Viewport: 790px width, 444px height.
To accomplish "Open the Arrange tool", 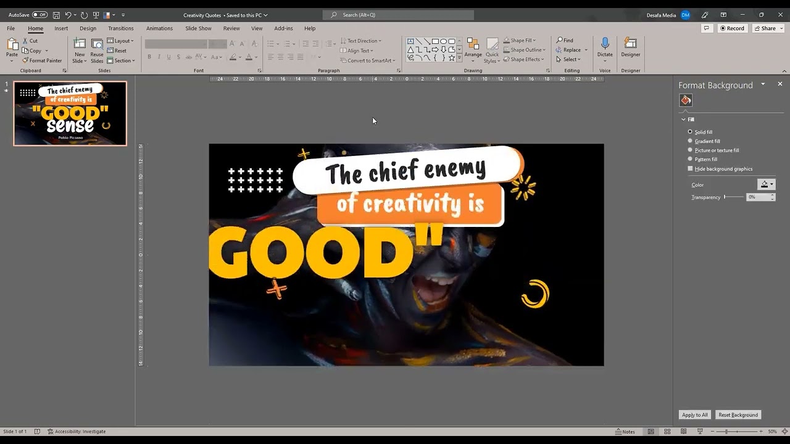I will coord(473,49).
